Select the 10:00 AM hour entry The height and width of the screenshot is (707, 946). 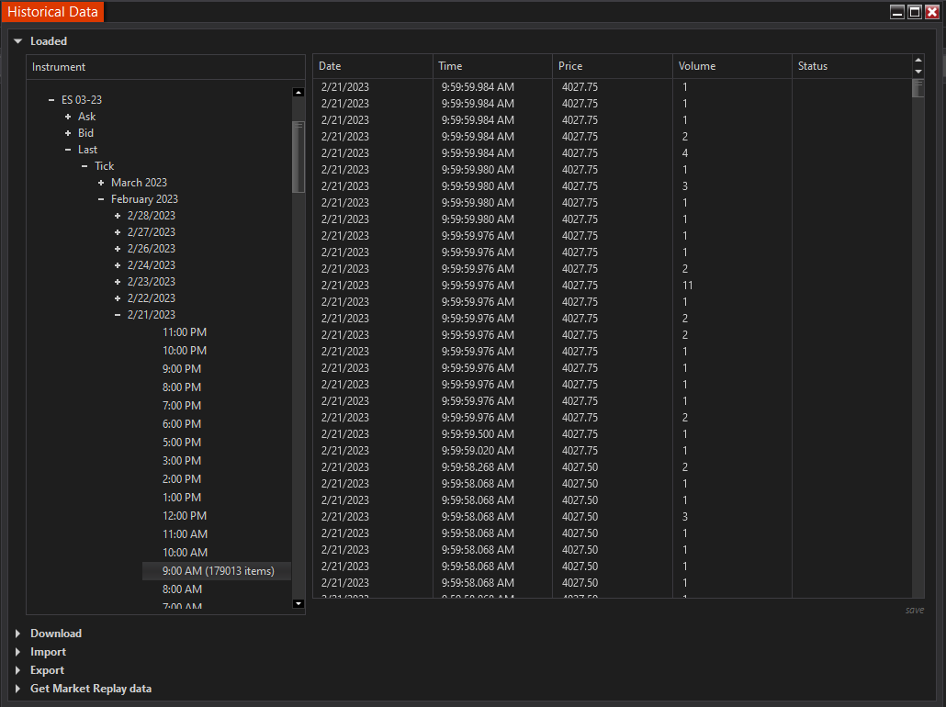(x=185, y=553)
